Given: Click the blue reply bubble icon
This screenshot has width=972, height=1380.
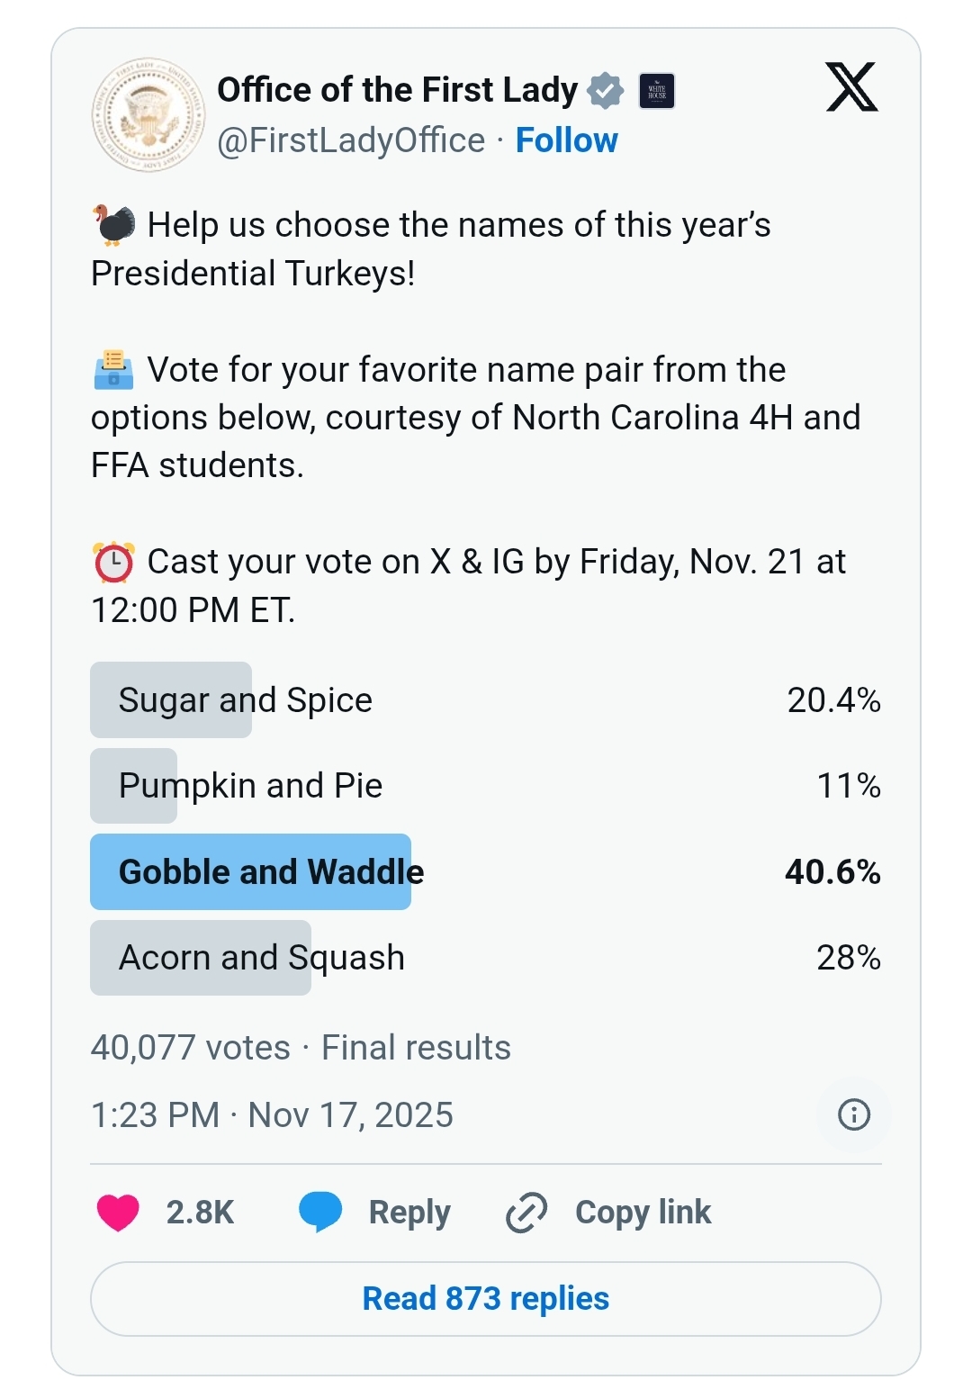Looking at the screenshot, I should [320, 1212].
